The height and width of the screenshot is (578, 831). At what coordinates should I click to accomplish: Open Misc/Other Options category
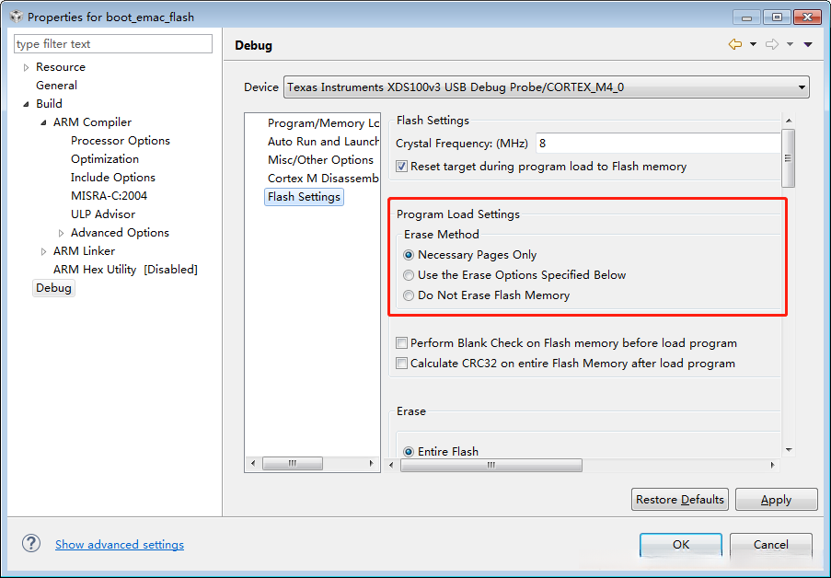click(x=320, y=160)
